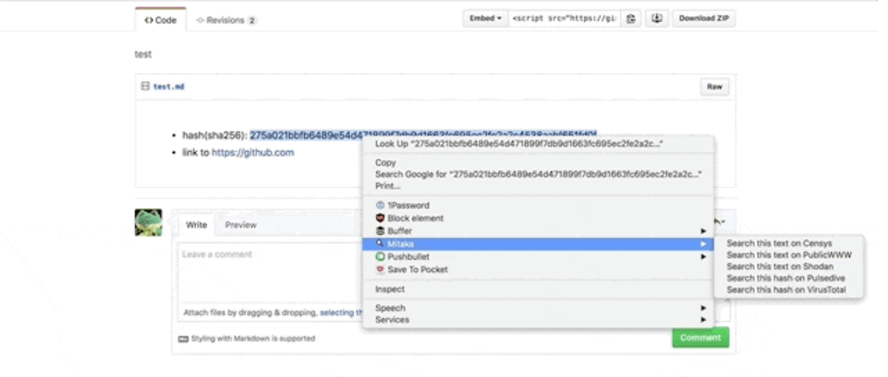Viewport: 888px width, 377px height.
Task: Choose Look Up in context menu
Action: pyautogui.click(x=538, y=144)
